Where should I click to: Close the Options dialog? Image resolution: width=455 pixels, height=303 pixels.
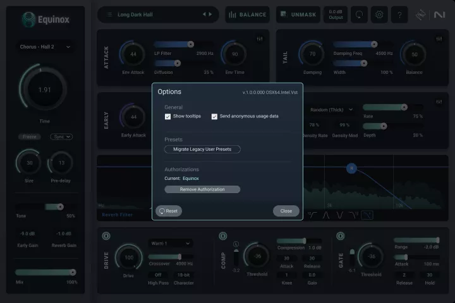coord(286,211)
